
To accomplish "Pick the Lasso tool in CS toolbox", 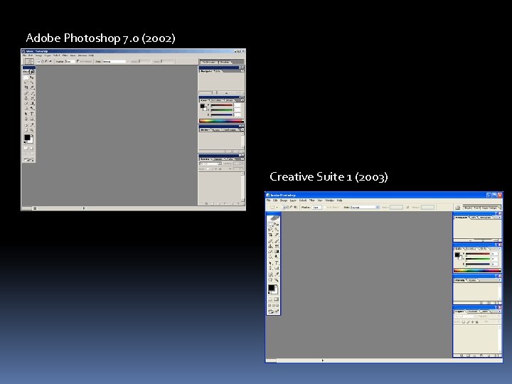I will (270, 229).
